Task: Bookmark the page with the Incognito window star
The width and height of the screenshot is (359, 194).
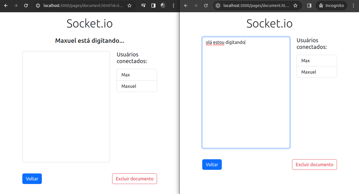Action: pos(295,6)
